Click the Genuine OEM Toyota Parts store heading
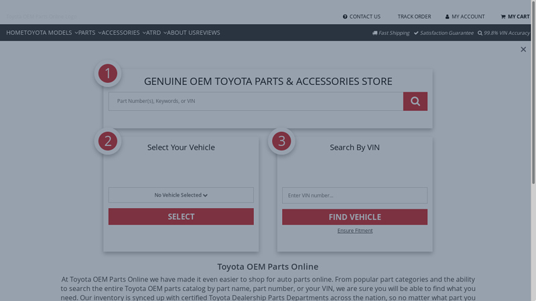 click(268, 81)
